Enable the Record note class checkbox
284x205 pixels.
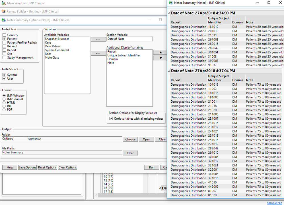click(4, 47)
